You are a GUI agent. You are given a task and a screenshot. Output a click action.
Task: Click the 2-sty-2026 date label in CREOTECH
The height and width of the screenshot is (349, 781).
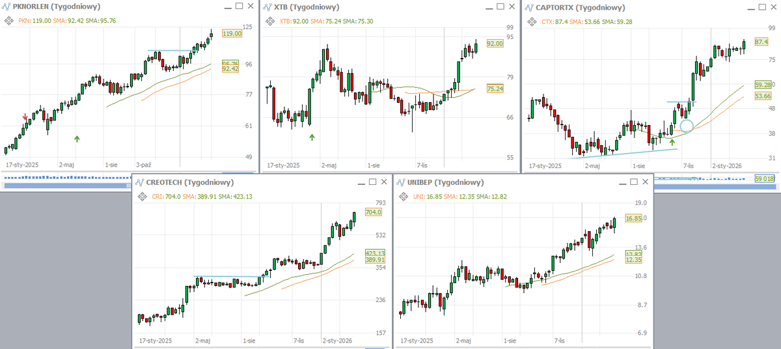point(337,341)
